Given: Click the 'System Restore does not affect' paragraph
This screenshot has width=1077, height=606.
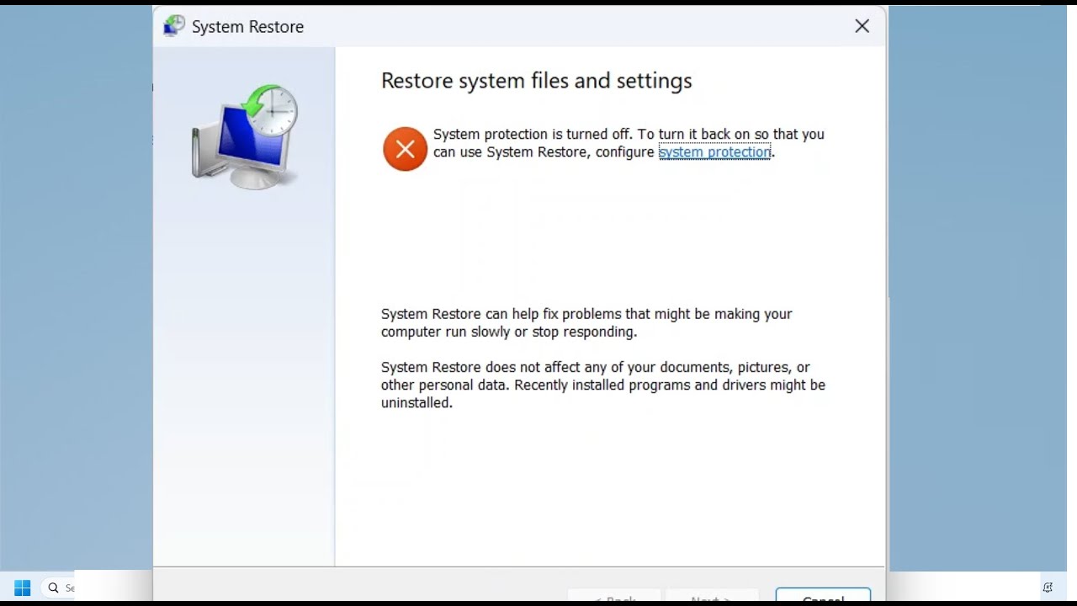Looking at the screenshot, I should click(x=603, y=385).
